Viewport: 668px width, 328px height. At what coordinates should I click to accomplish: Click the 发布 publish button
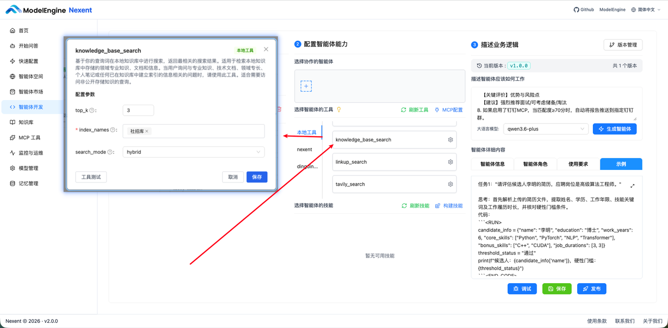point(591,288)
